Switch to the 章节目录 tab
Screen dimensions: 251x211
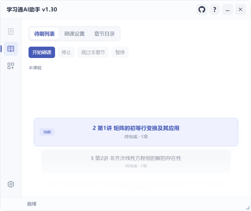[x=104, y=34]
